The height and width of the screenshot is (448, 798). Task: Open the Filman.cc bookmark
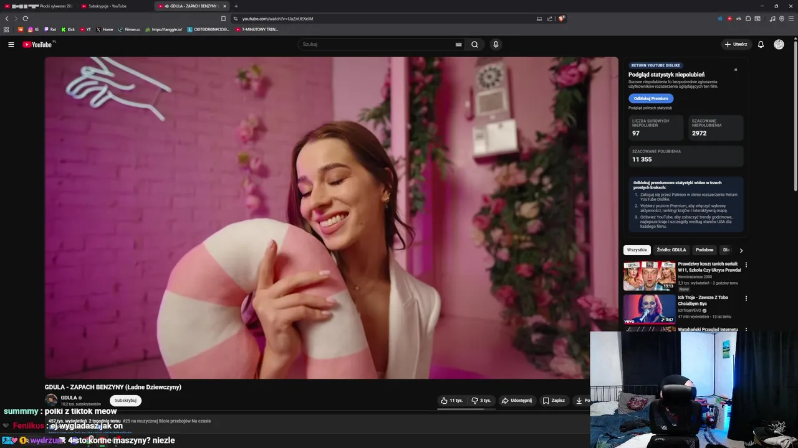click(129, 29)
